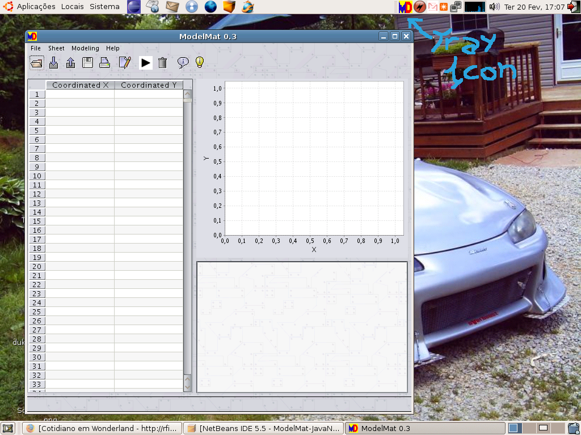This screenshot has height=435, width=581.
Task: Click the logout door icon in top panel
Action: [574, 7]
